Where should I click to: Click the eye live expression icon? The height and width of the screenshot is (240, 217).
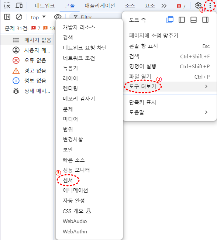coord(58,17)
